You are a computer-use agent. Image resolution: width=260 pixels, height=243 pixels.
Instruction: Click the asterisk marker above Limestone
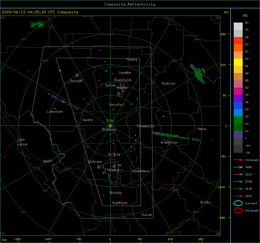coord(55,109)
